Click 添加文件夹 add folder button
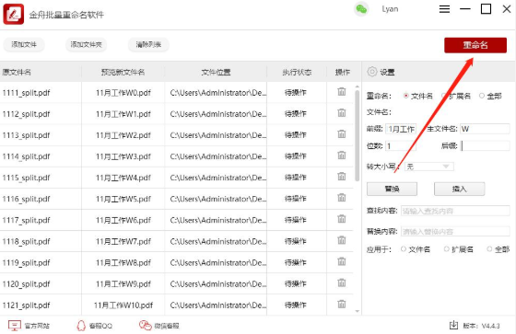This screenshot has width=516, height=334. click(x=86, y=44)
